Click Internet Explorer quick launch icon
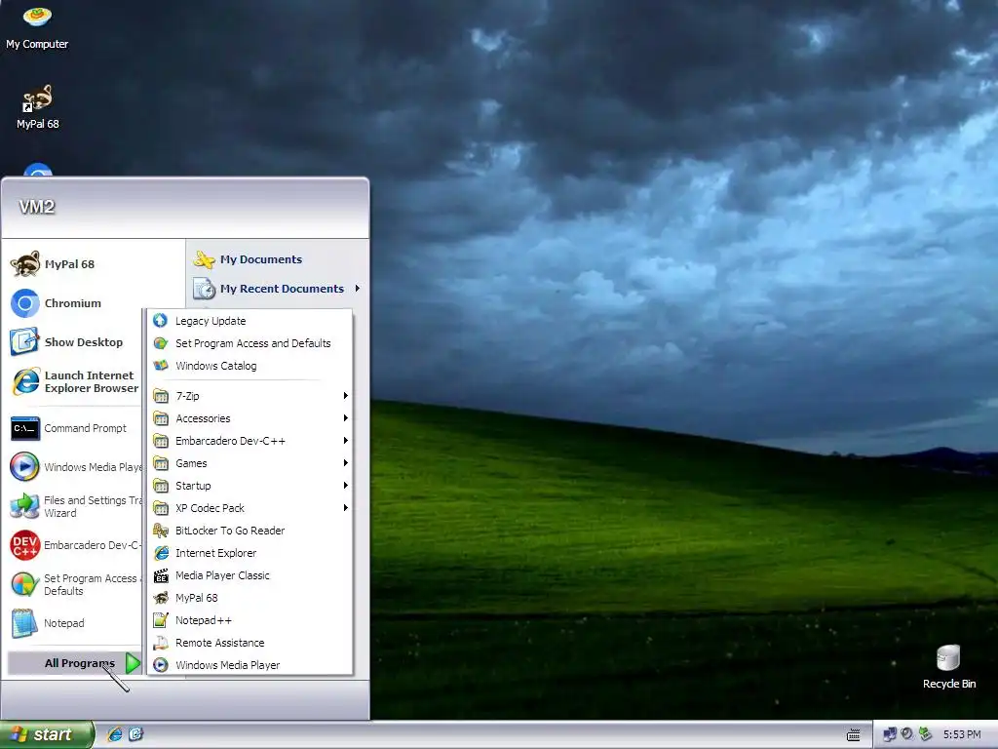Image resolution: width=998 pixels, height=749 pixels. 115,734
